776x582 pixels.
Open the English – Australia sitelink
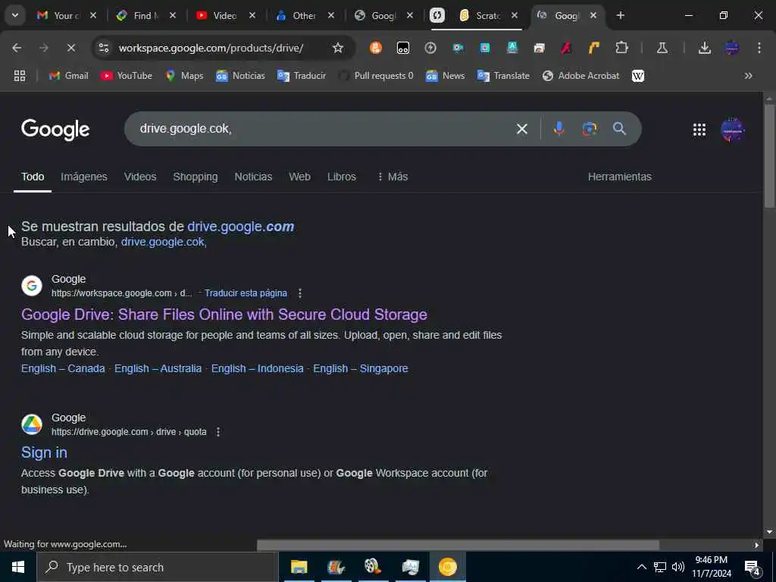[x=158, y=369]
